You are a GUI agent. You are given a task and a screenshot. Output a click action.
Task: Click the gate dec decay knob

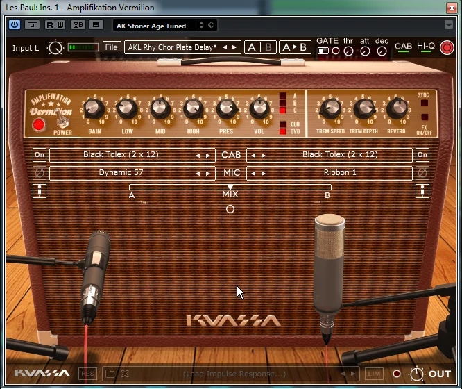pos(382,51)
